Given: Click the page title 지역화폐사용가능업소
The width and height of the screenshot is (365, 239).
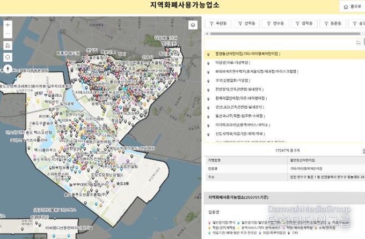Looking at the screenshot, I should tap(185, 5).
